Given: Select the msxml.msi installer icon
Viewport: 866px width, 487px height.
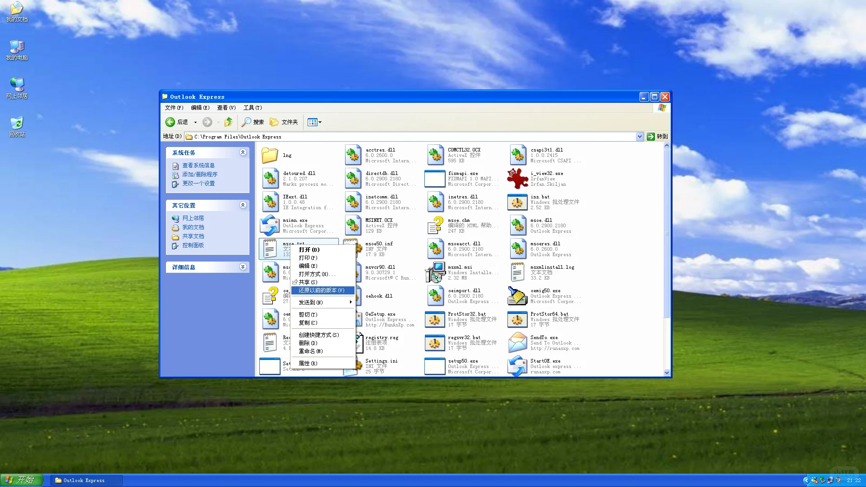Looking at the screenshot, I should (435, 272).
